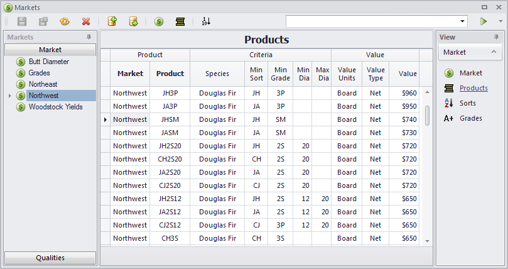Select the JA3P product cell

pos(170,106)
